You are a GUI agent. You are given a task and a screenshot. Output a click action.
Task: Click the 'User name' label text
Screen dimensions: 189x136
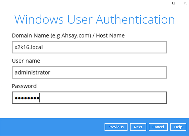tap(26, 61)
